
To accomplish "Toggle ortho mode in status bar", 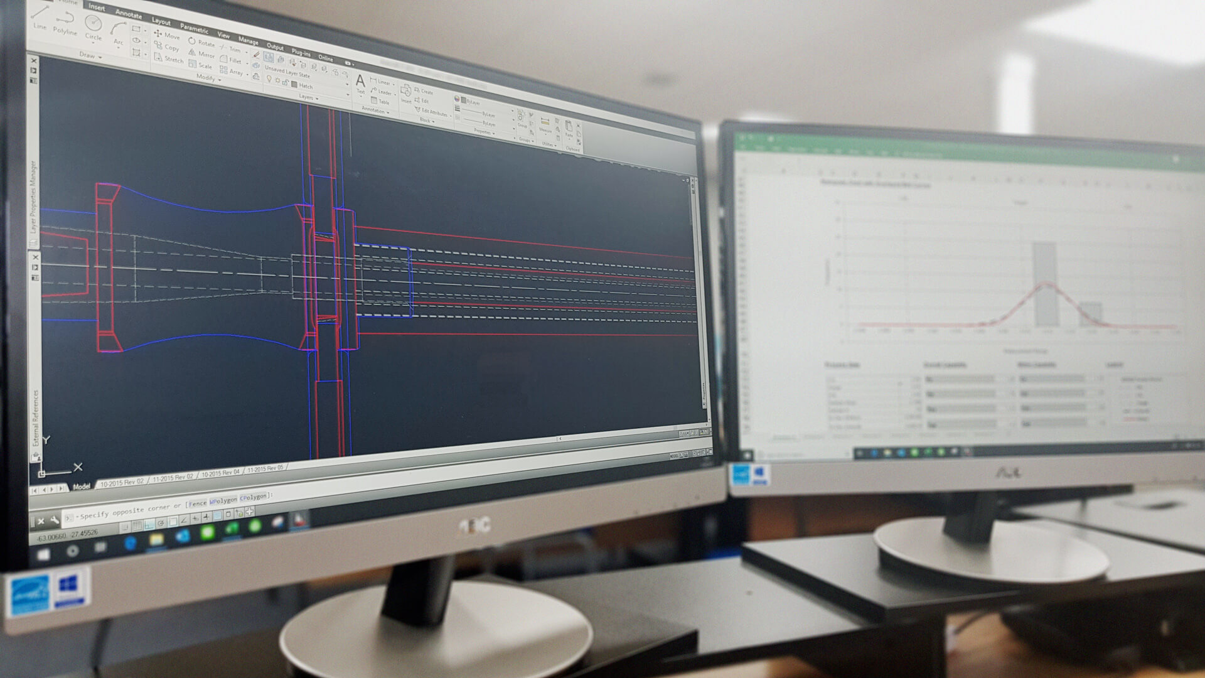I will (149, 524).
